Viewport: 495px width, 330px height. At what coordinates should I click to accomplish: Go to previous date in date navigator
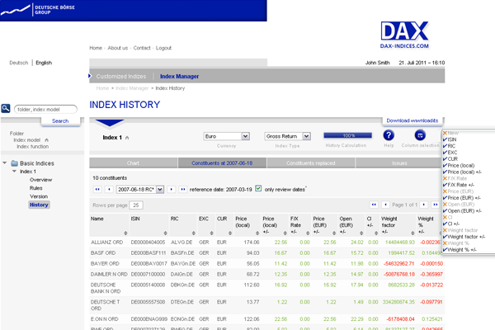[109, 190]
